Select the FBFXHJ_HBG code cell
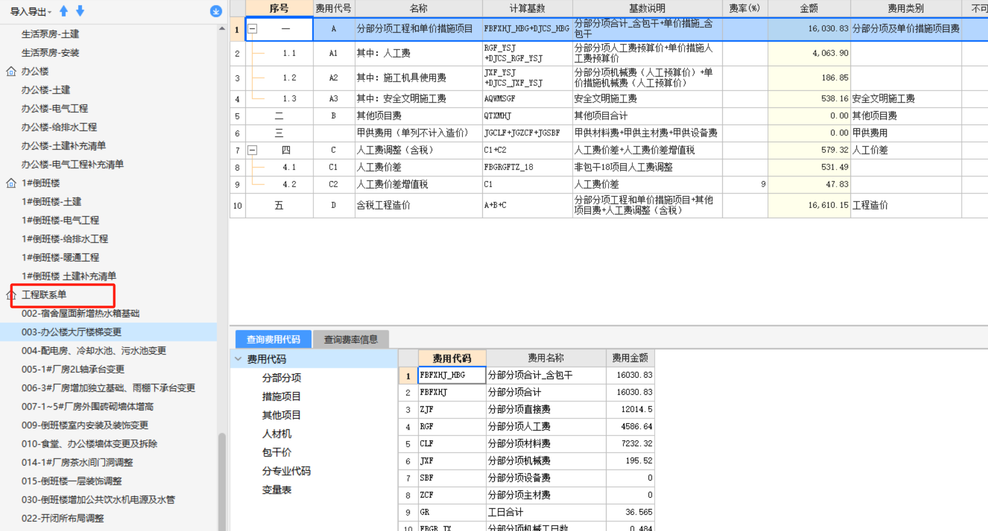The height and width of the screenshot is (531, 988). 452,375
